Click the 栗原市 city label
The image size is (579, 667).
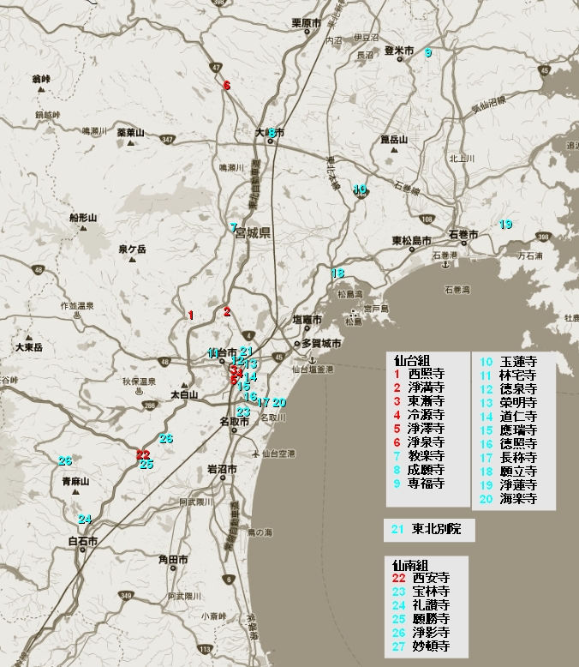[x=306, y=23]
